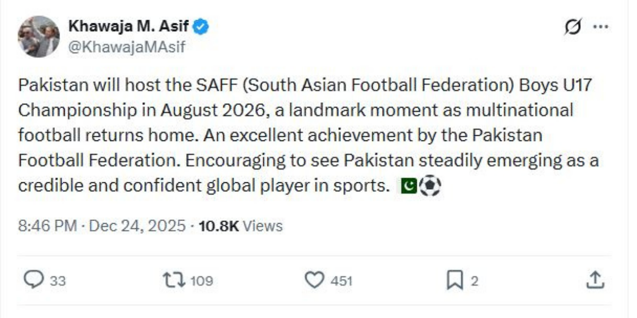Click the 109 reposts count
The image size is (637, 318).
point(201,281)
